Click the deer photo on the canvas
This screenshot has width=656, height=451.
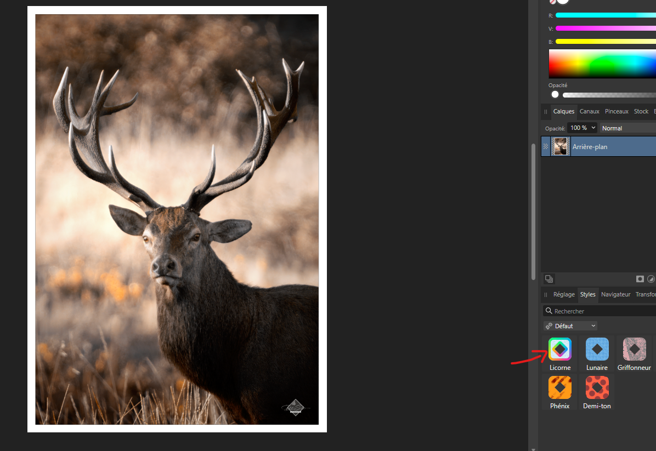click(177, 219)
